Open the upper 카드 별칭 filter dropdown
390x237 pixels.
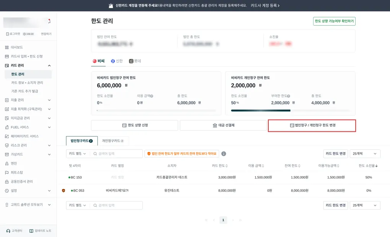tap(77, 154)
